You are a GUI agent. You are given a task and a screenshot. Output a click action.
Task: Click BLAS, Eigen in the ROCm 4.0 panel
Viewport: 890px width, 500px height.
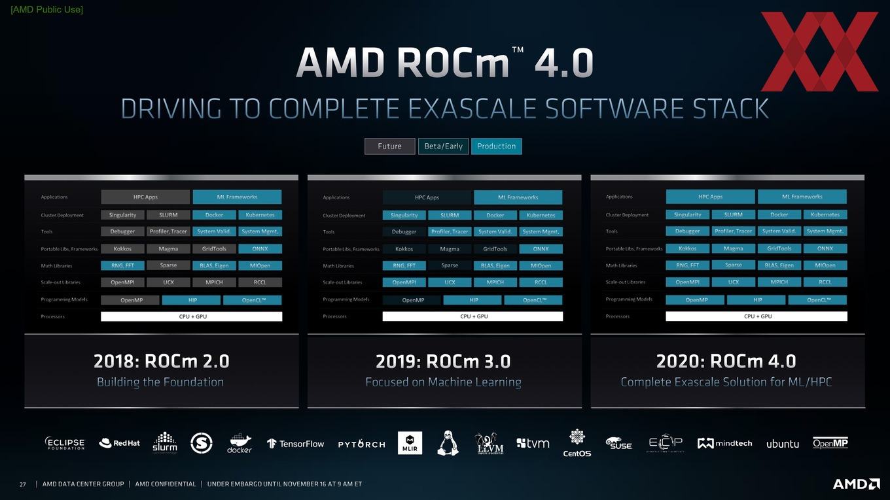click(779, 265)
